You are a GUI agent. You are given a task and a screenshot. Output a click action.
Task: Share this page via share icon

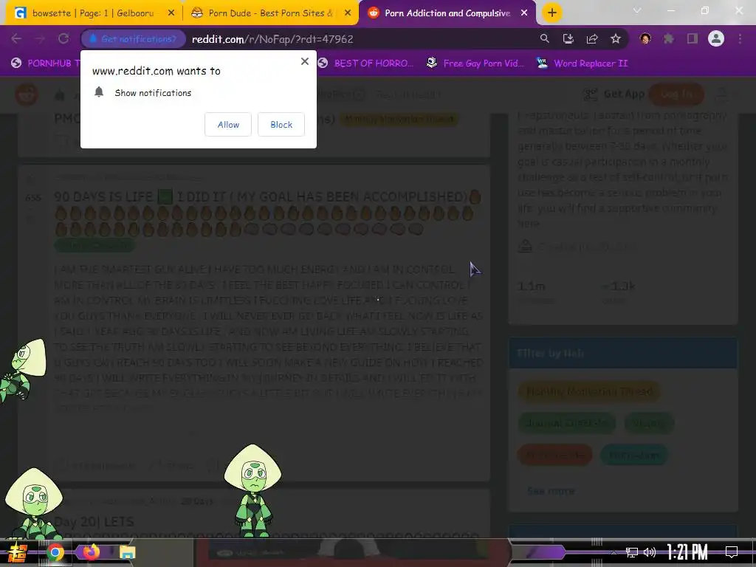click(x=591, y=38)
